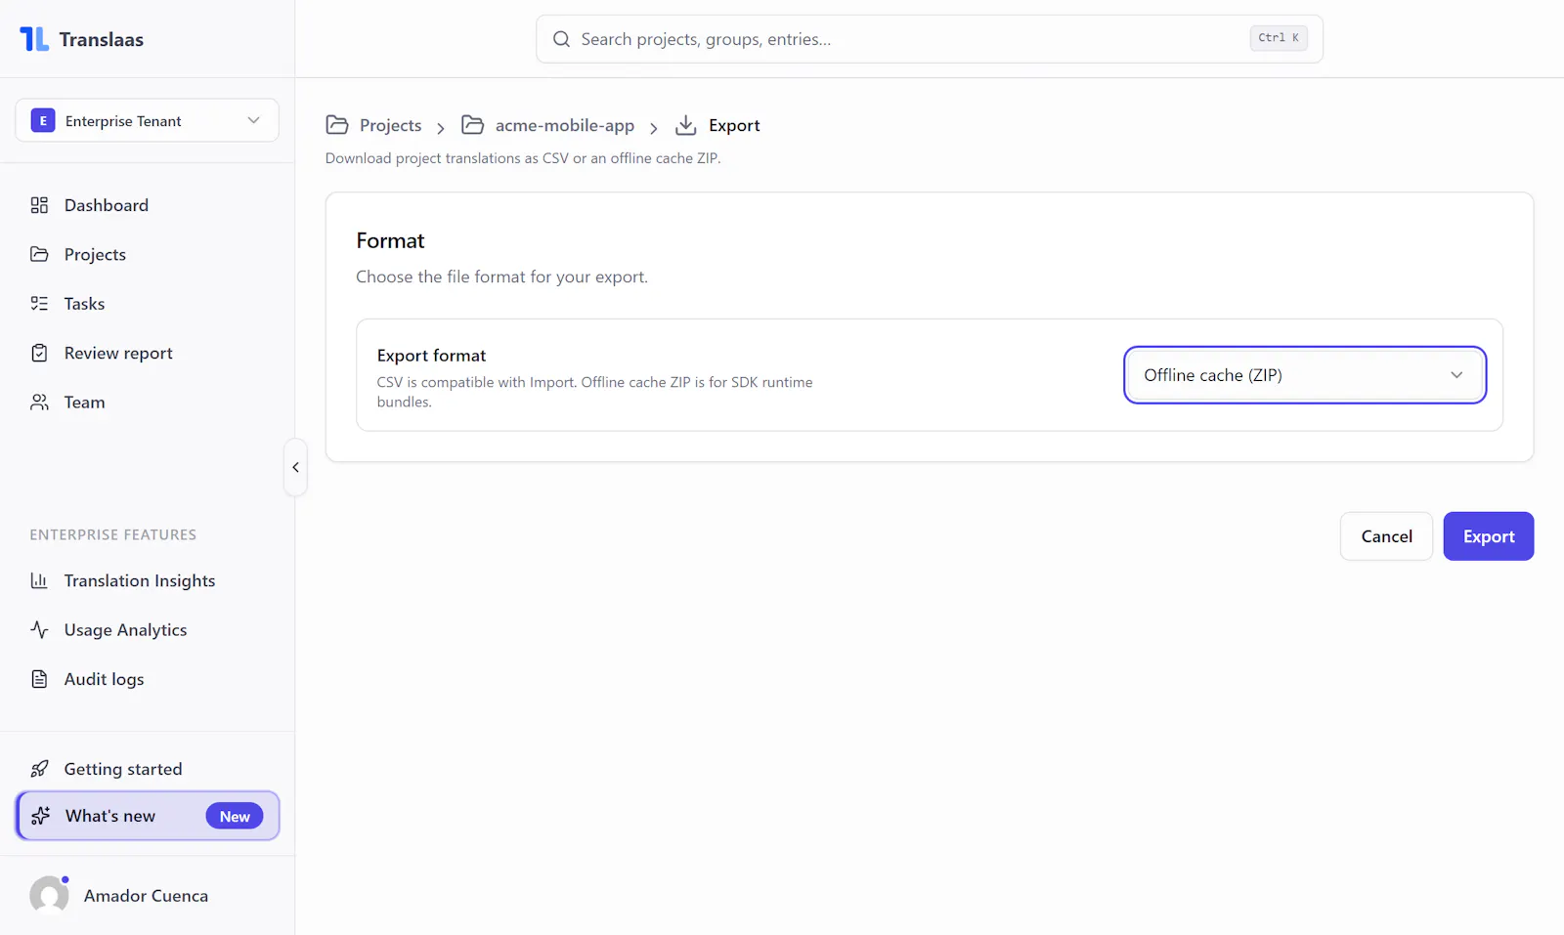Click the Translation Insights bar chart icon

point(39,580)
